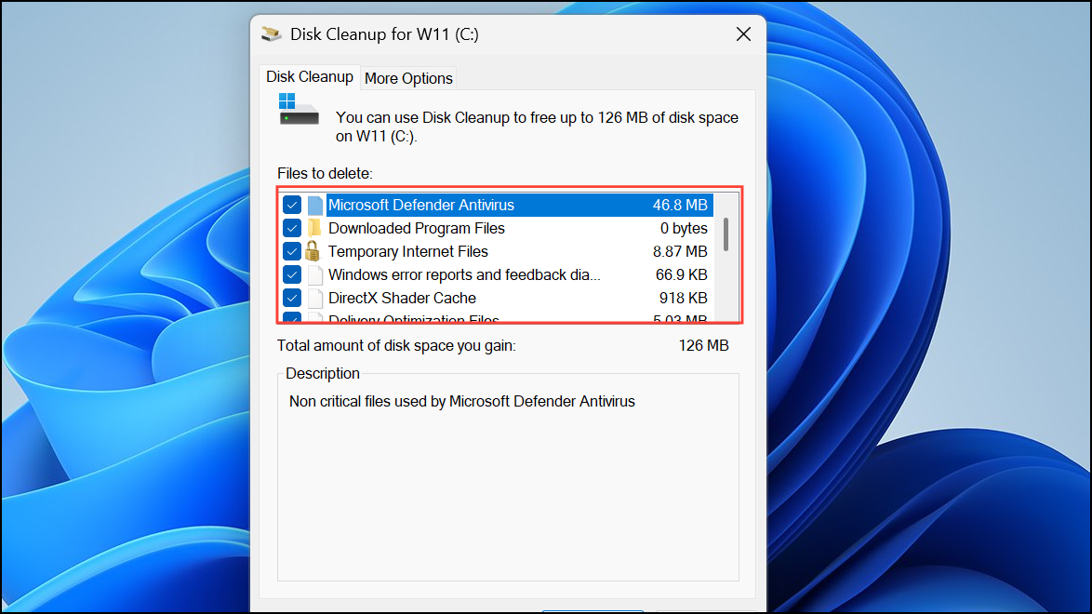Switch to the Disk Cleanup tab
Viewport: 1092px width, 614px height.
(x=309, y=76)
